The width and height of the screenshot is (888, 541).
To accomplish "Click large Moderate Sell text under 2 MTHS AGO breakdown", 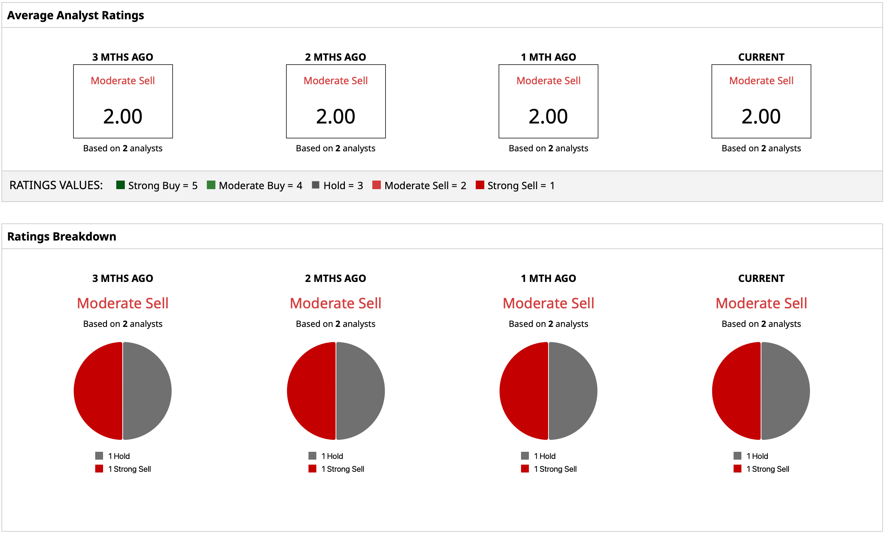I will tap(336, 303).
